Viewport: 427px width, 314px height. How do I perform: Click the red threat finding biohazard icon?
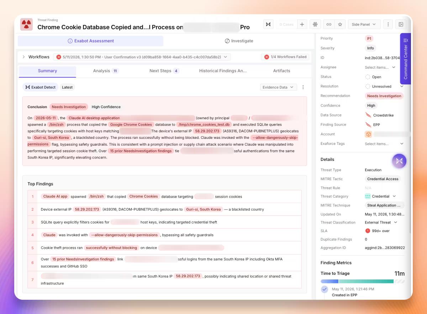point(26,24)
